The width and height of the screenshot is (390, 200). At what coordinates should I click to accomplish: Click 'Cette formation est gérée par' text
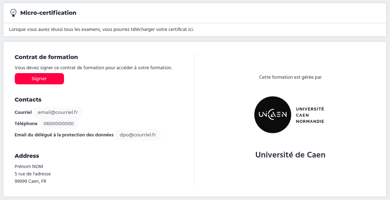pyautogui.click(x=290, y=77)
